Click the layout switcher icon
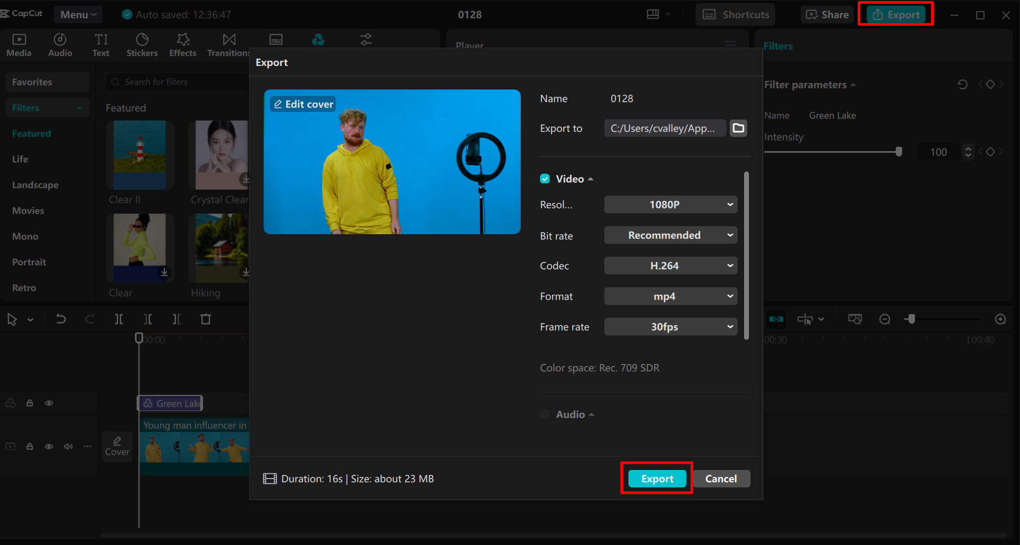The width and height of the screenshot is (1020, 545). pyautogui.click(x=653, y=14)
